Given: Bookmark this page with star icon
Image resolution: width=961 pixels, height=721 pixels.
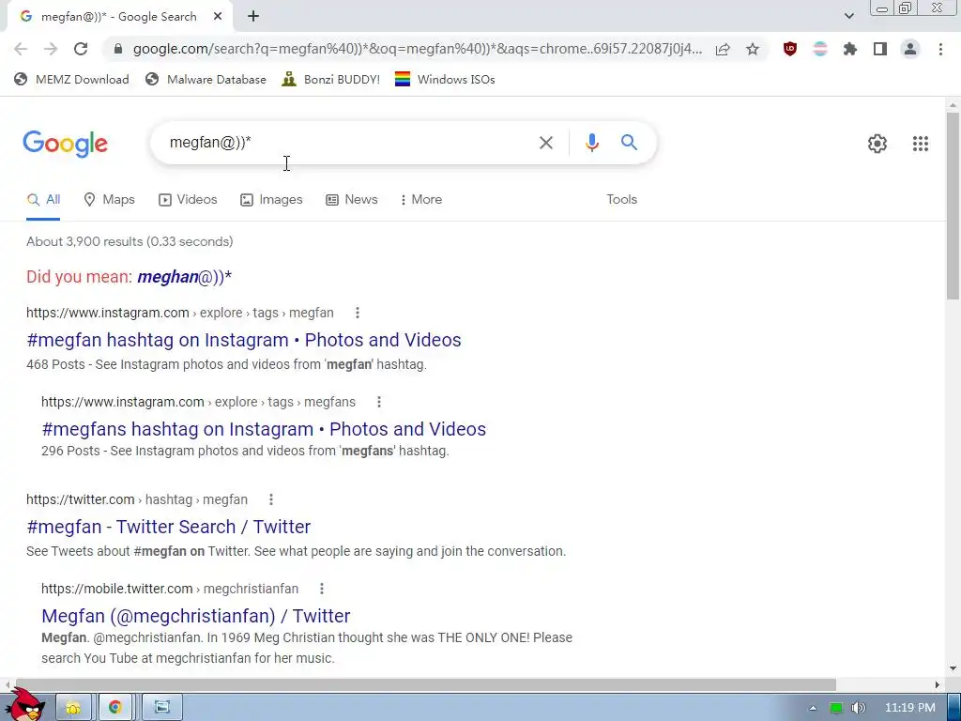Looking at the screenshot, I should 753,49.
